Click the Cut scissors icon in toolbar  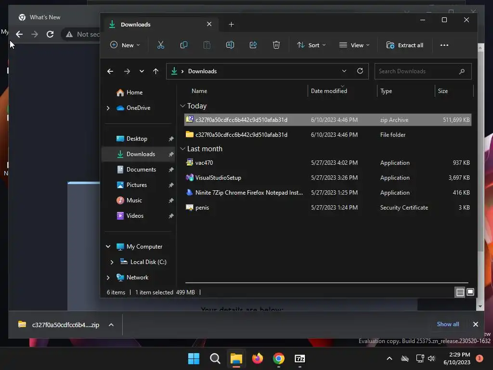161,45
